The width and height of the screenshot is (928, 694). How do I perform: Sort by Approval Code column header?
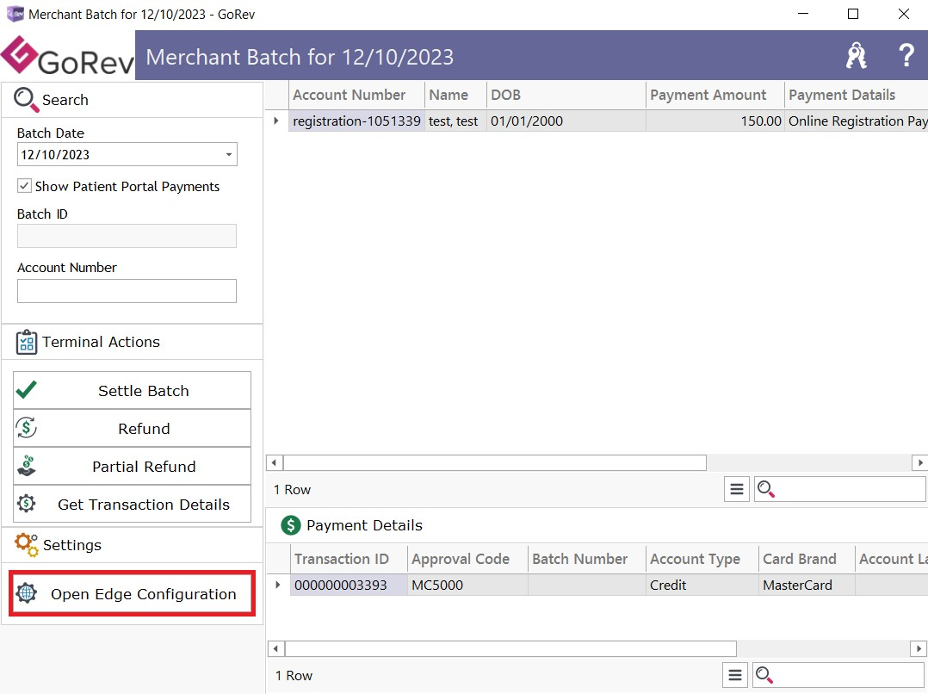467,559
